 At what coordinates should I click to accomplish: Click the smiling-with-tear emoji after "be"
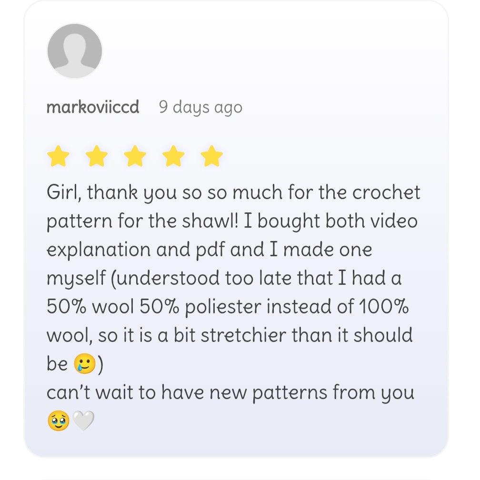click(x=84, y=364)
